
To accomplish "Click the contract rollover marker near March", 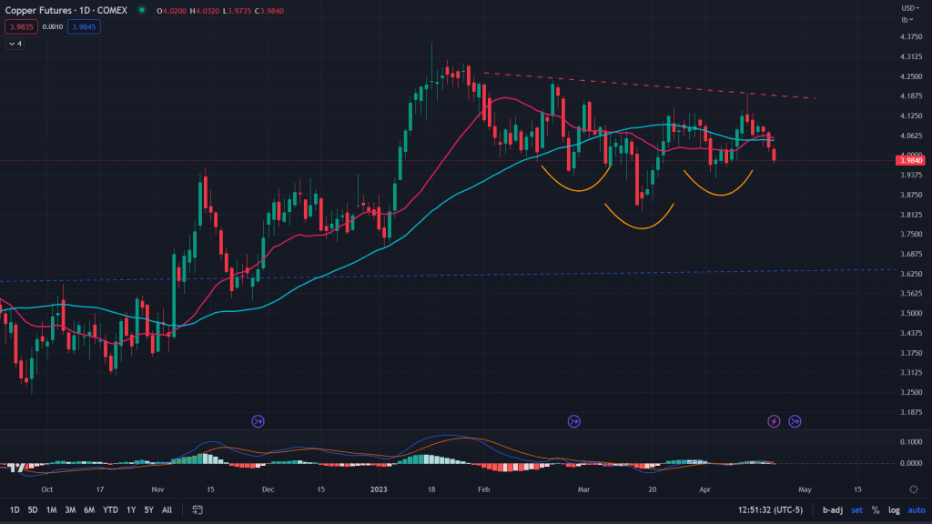I will point(573,421).
